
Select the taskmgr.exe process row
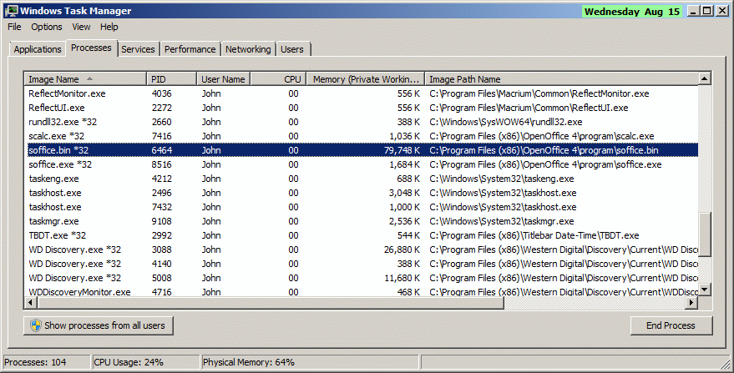[53, 221]
